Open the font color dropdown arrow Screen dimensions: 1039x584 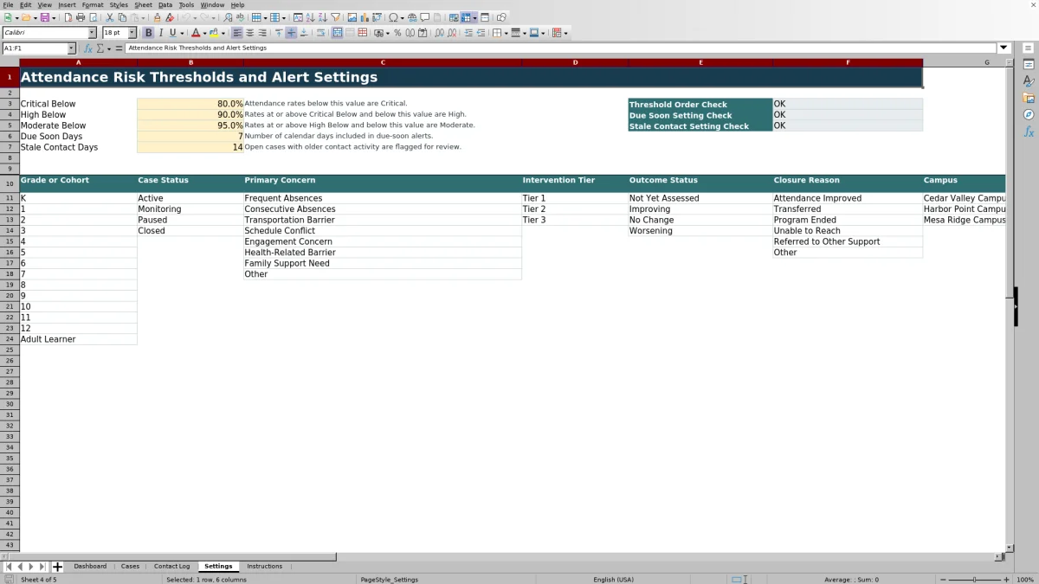[204, 33]
